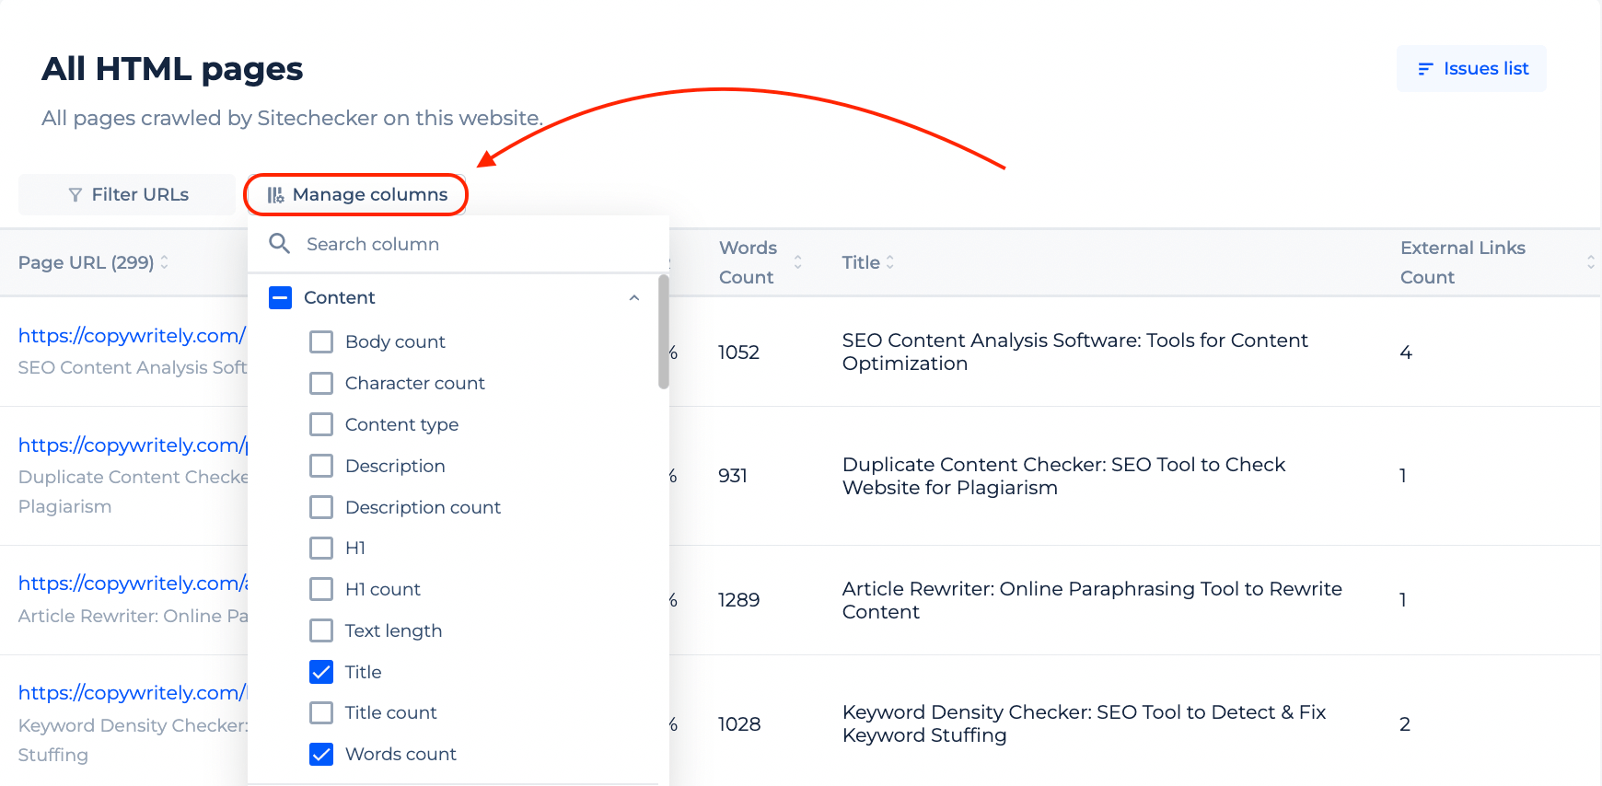Collapse the Content section chevron
This screenshot has width=1602, height=786.
tap(634, 297)
